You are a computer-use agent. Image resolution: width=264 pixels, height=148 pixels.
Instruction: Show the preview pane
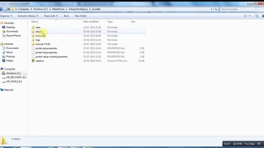[256, 16]
